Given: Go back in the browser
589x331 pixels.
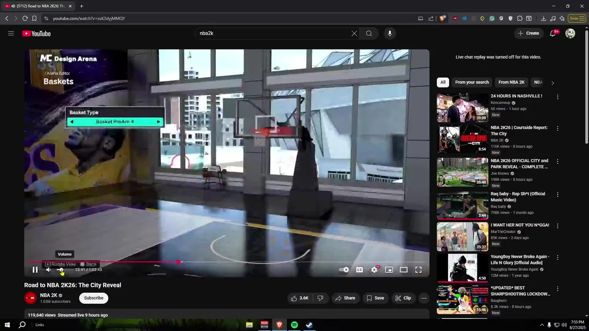Looking at the screenshot, I should (x=6, y=18).
